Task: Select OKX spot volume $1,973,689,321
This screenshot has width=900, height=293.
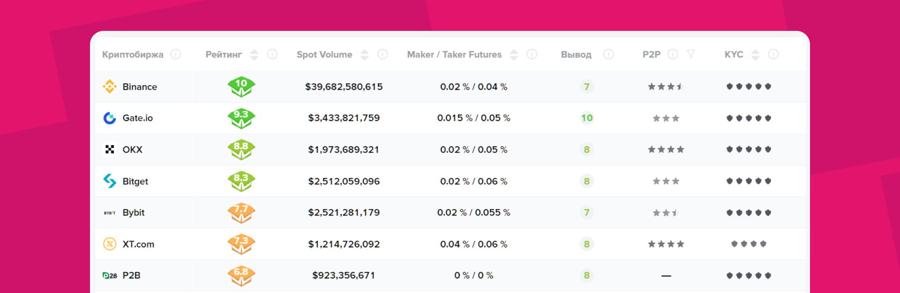Action: click(344, 149)
